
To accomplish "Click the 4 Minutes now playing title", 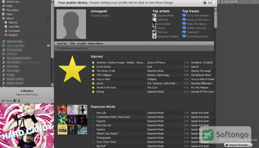I will 27,91.
